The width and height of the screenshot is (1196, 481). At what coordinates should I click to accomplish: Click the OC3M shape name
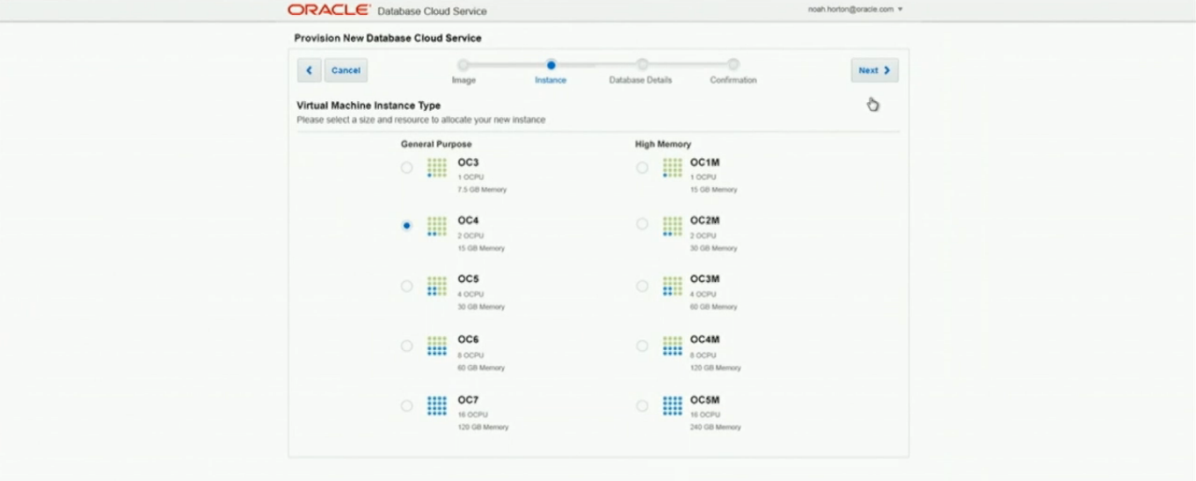(x=705, y=280)
